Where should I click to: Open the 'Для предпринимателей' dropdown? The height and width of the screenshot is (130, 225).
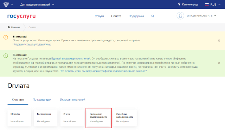(x=37, y=5)
